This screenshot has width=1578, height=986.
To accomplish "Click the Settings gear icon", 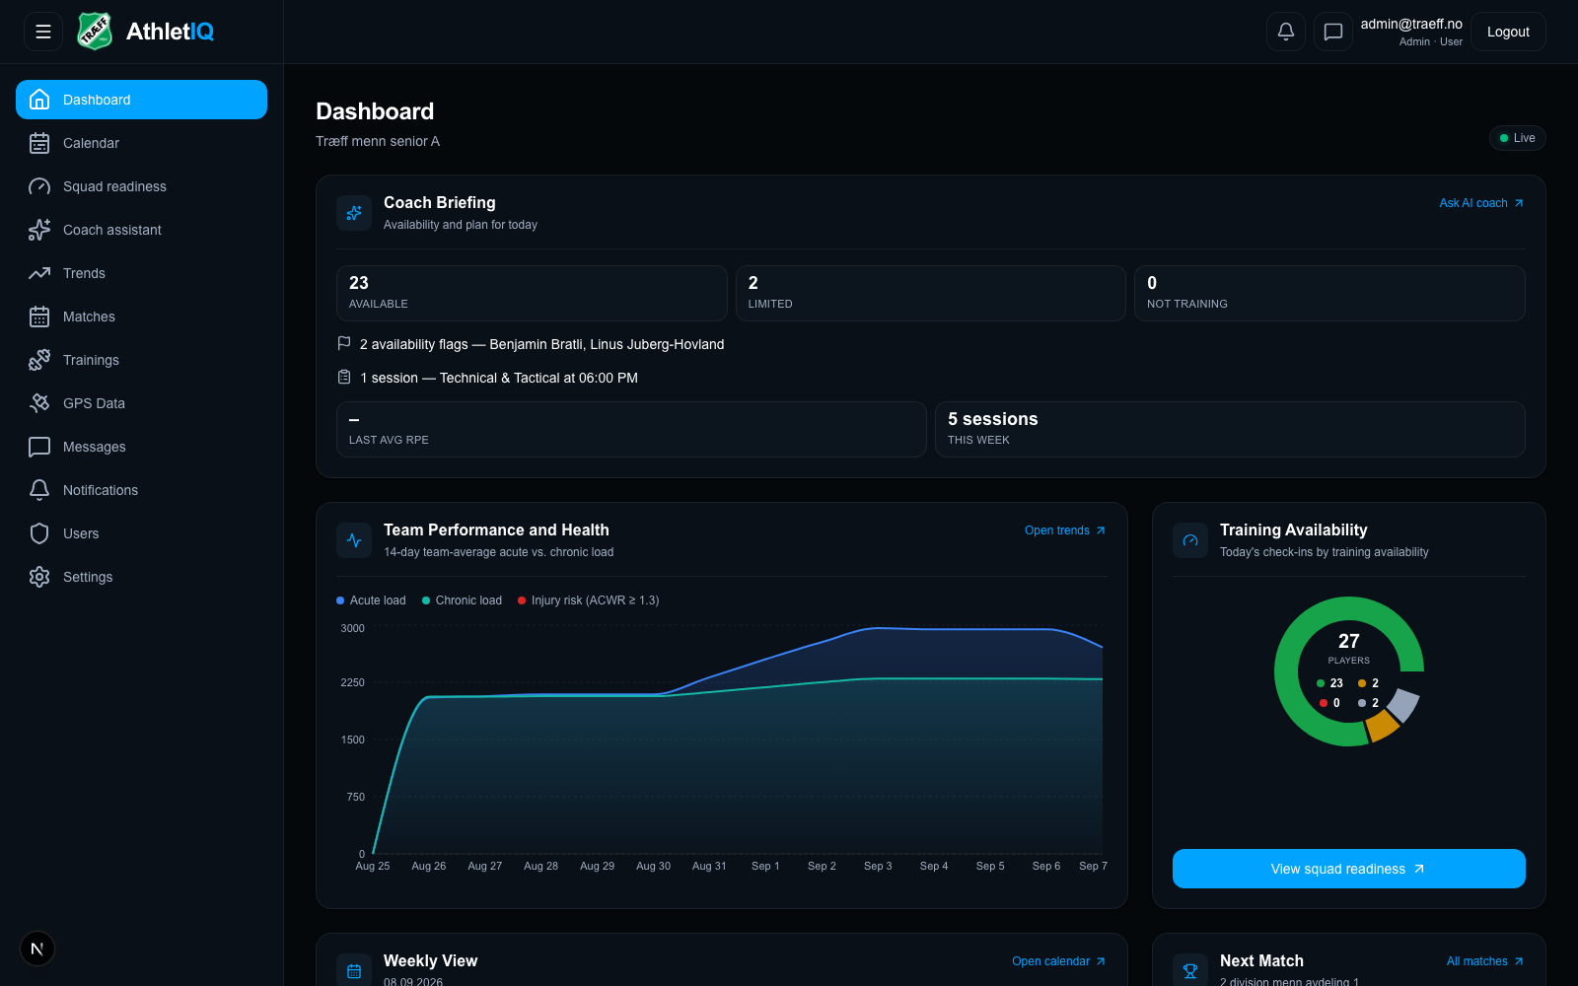I will [39, 577].
